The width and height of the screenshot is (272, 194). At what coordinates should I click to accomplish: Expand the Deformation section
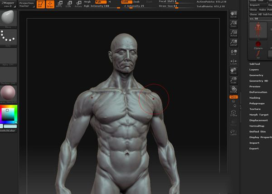click(258, 92)
